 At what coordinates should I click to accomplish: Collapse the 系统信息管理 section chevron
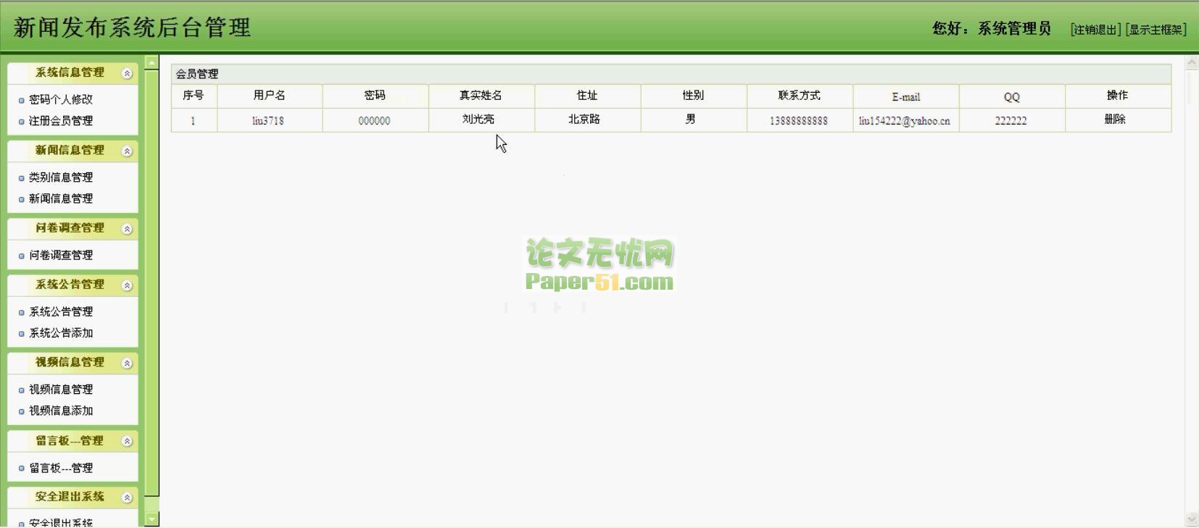127,73
